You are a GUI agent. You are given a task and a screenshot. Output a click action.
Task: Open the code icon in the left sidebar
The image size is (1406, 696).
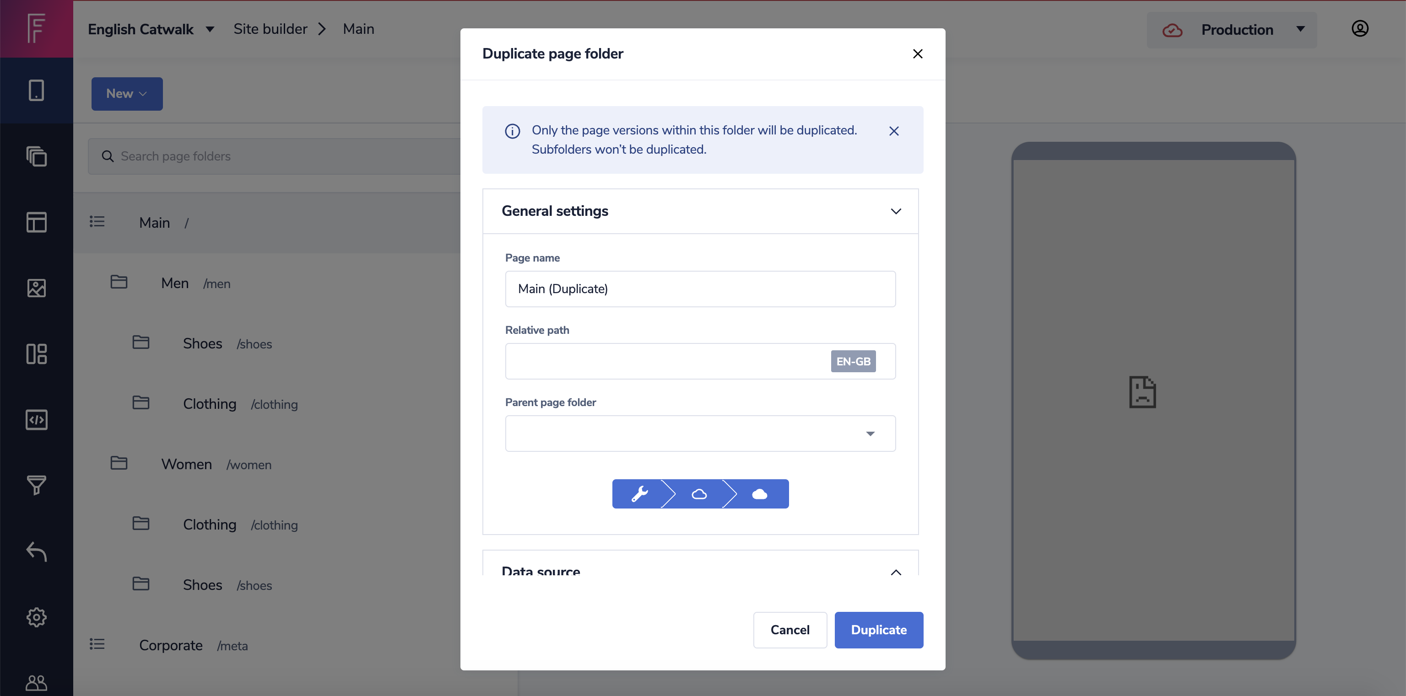click(37, 419)
